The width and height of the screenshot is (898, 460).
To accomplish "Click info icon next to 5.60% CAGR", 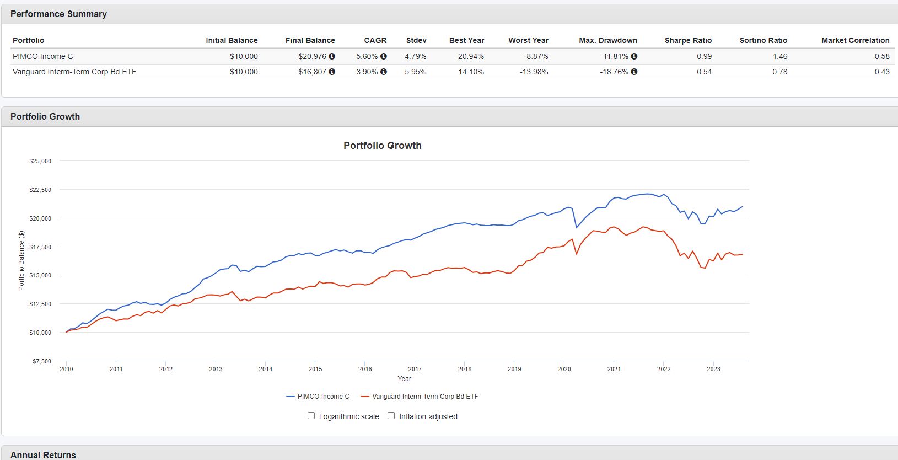I will point(384,56).
